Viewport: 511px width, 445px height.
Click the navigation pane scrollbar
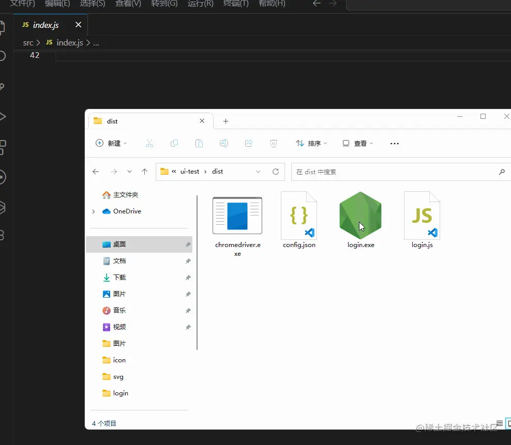point(197,272)
